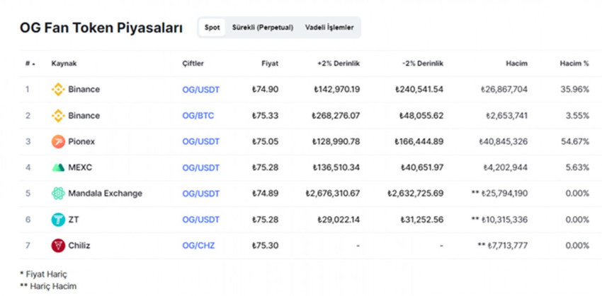Click the Hacim % column header

574,64
